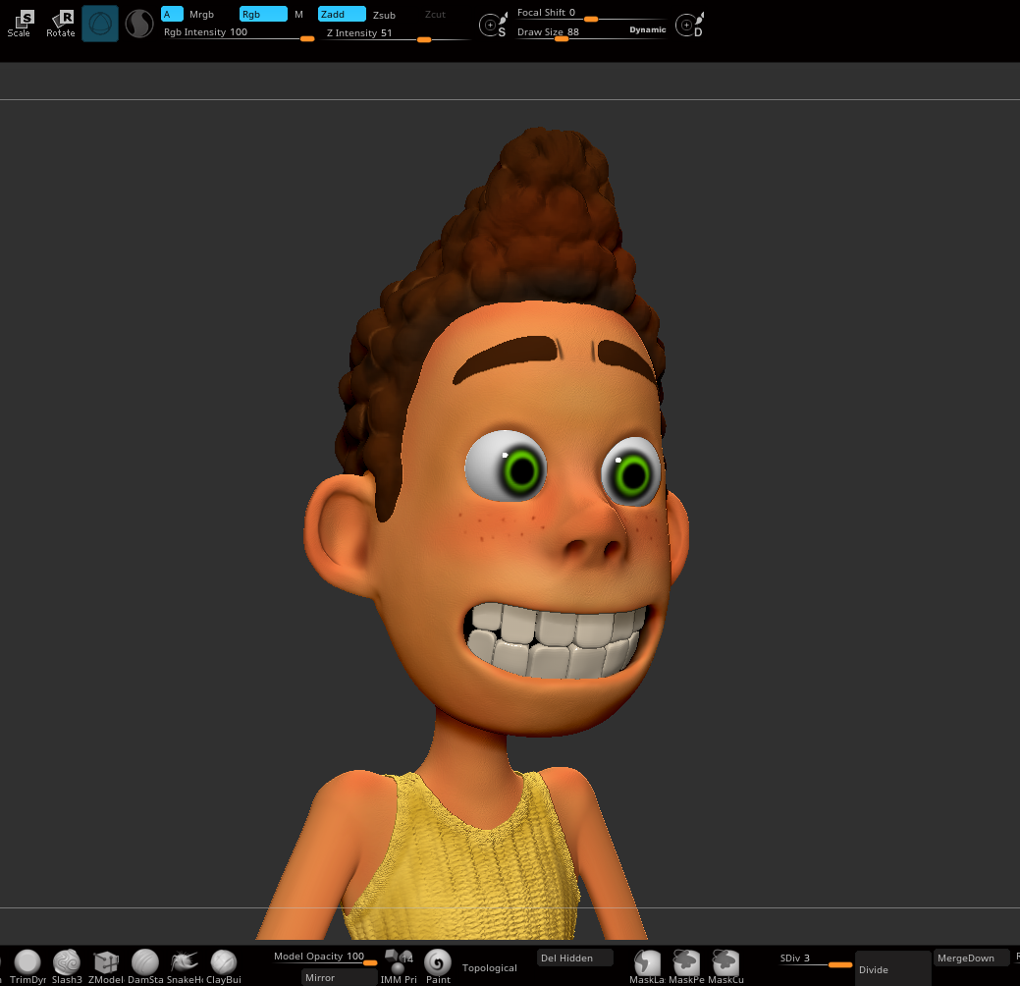
Task: Select the Rotate transform tool
Action: click(61, 25)
